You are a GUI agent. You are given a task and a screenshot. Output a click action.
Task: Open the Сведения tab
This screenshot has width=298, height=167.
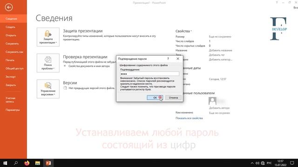[14, 19]
